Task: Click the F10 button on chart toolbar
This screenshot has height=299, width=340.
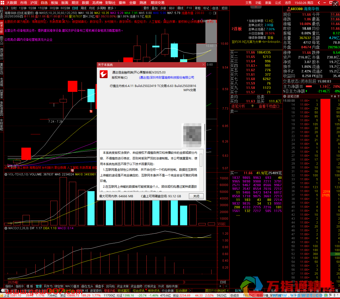Action: point(189,8)
